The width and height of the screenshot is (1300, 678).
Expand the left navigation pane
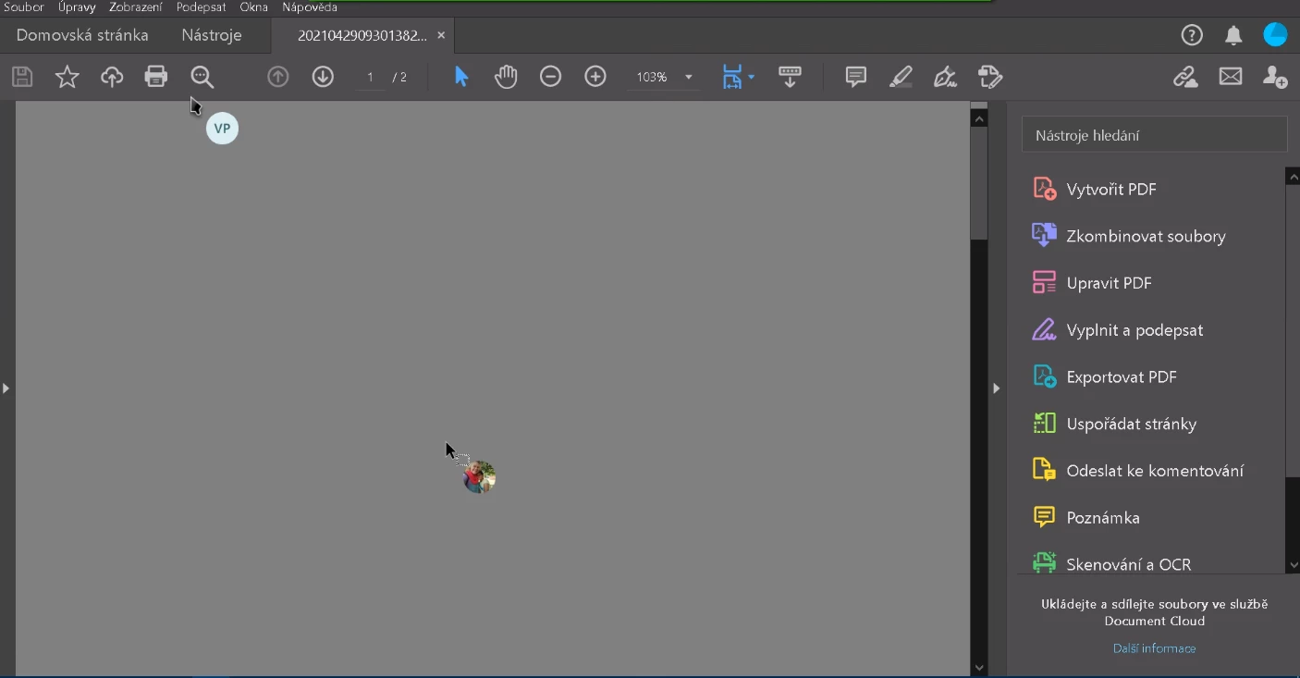pos(6,388)
